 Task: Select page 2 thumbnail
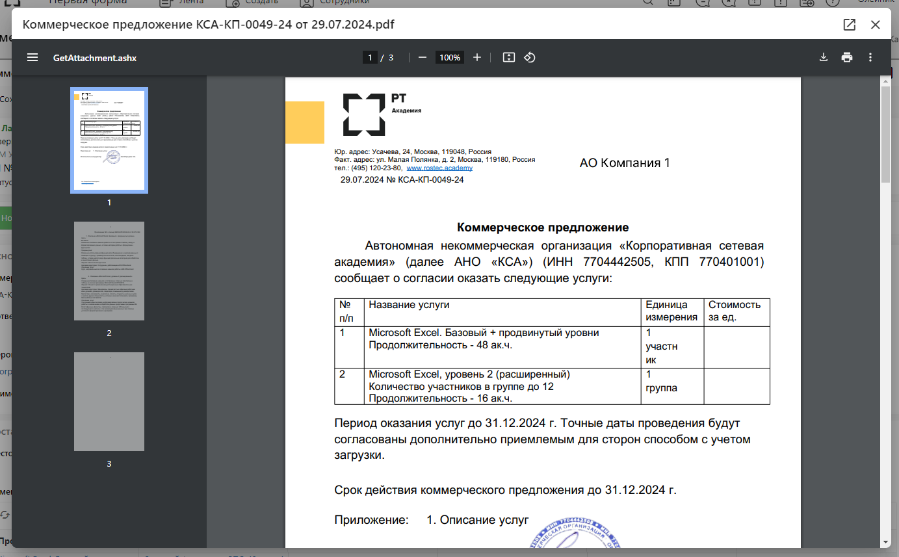point(109,270)
